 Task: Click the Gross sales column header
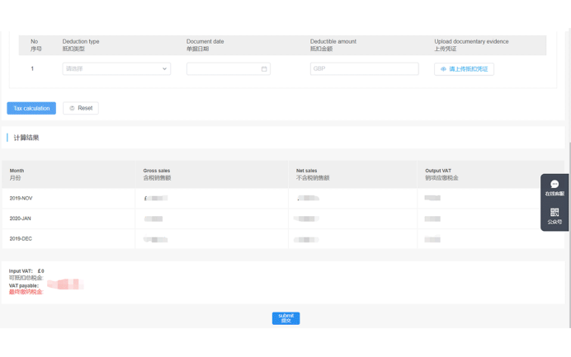coord(157,174)
